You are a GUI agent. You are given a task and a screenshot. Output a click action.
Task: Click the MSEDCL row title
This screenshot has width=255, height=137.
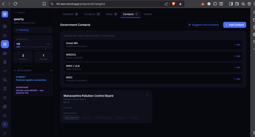pos(71,54)
